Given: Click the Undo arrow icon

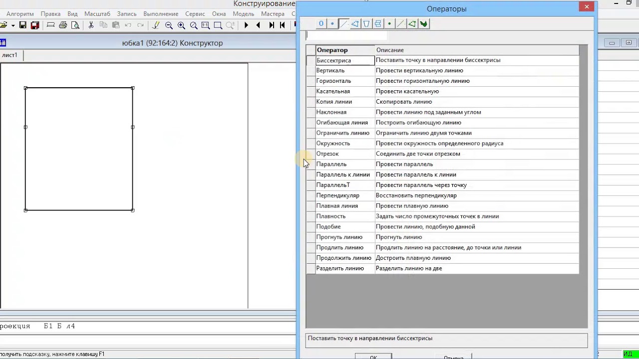Looking at the screenshot, I should point(128,25).
